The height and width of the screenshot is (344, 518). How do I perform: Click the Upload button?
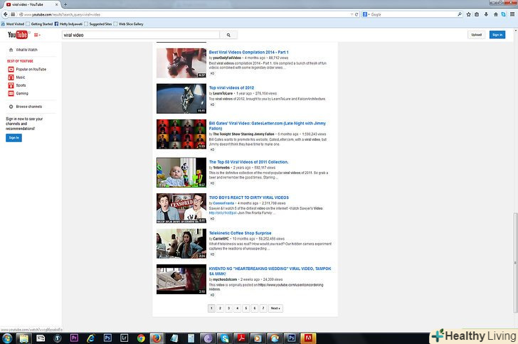(x=477, y=35)
